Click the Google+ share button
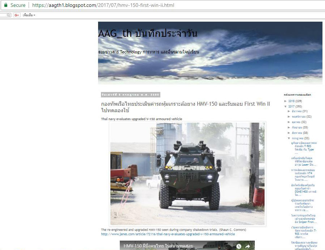This screenshot has height=250, width=325. [x=17, y=15]
